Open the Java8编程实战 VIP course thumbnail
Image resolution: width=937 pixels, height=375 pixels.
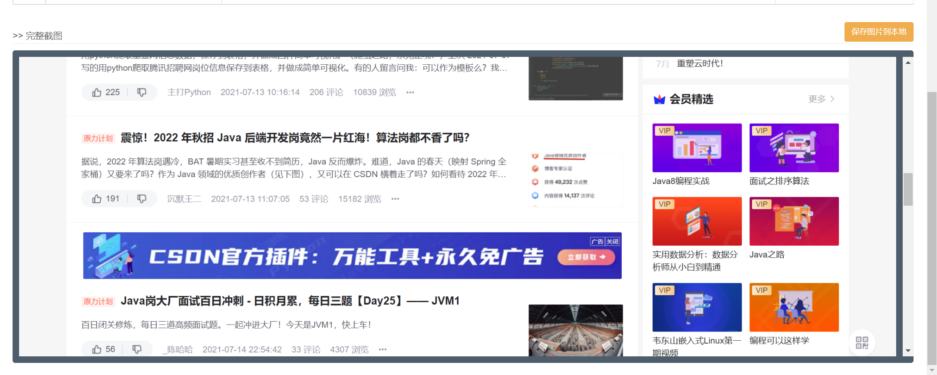tap(697, 148)
